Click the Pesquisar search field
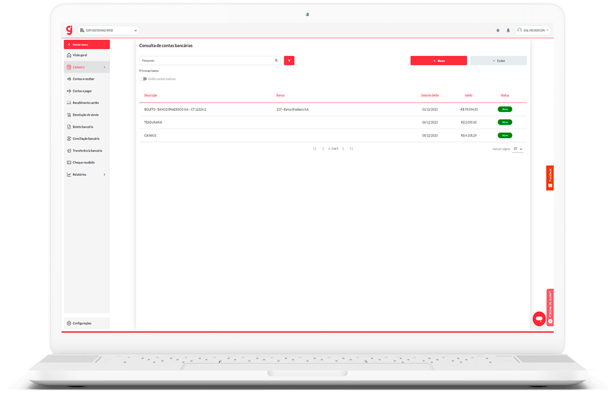 (210, 60)
